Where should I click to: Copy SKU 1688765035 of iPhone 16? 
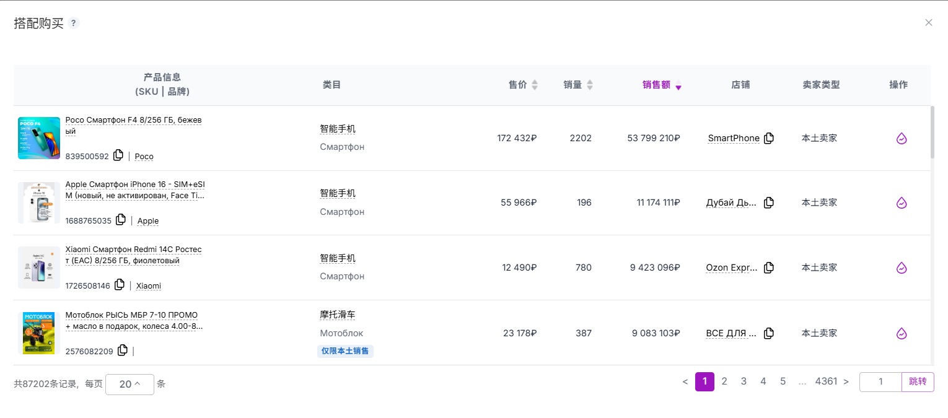tap(121, 220)
